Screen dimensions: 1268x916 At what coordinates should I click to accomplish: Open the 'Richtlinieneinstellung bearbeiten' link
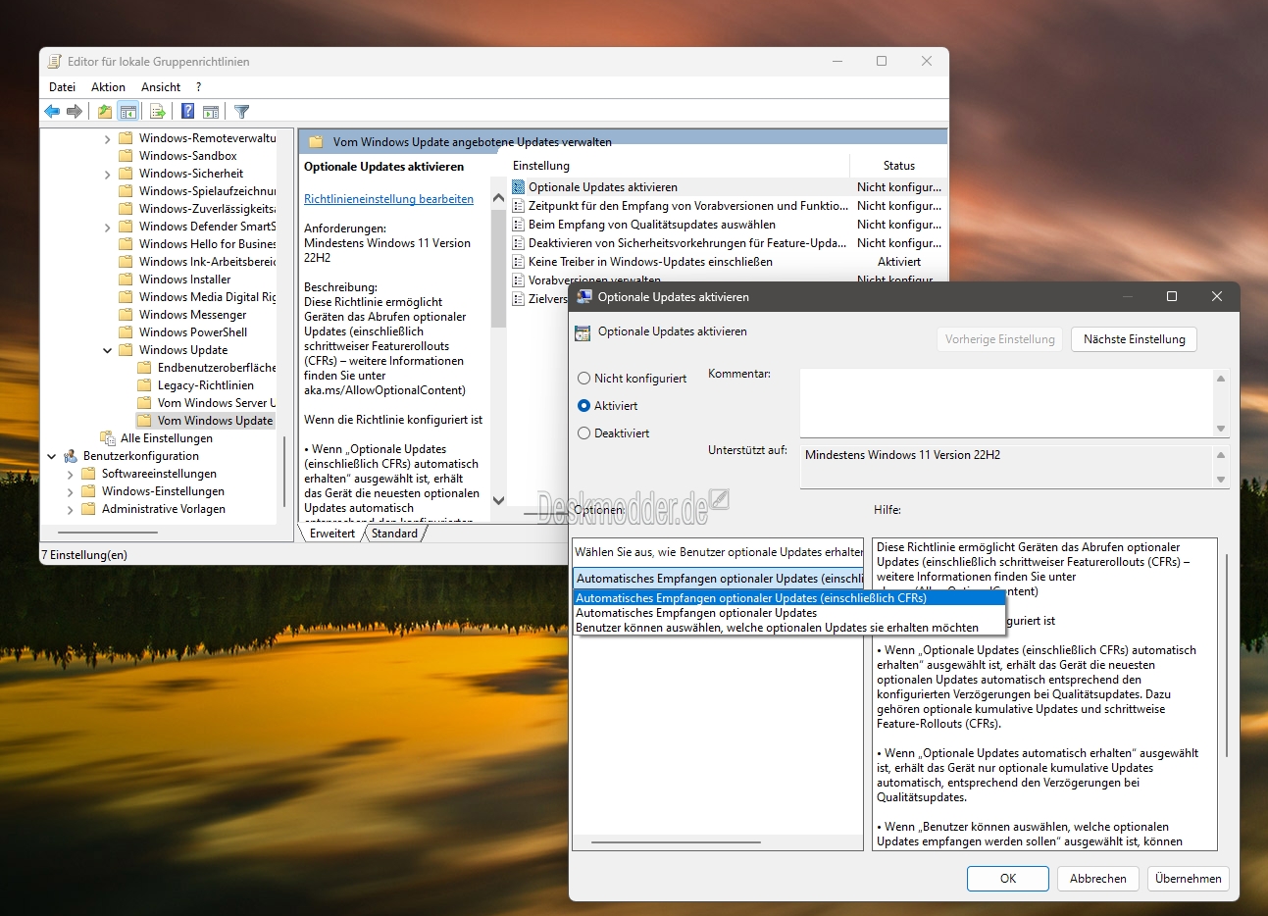(x=388, y=199)
